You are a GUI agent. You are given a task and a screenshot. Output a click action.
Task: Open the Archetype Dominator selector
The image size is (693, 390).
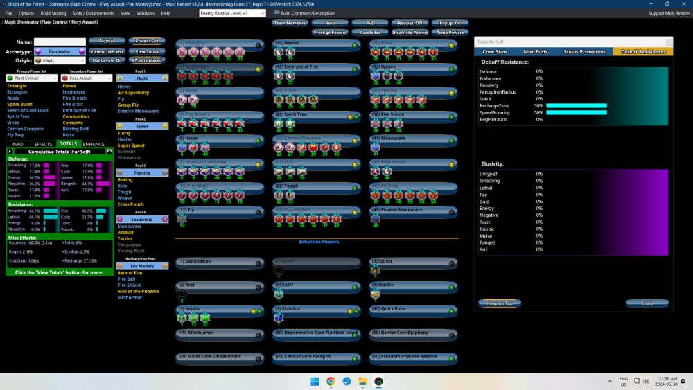click(60, 52)
